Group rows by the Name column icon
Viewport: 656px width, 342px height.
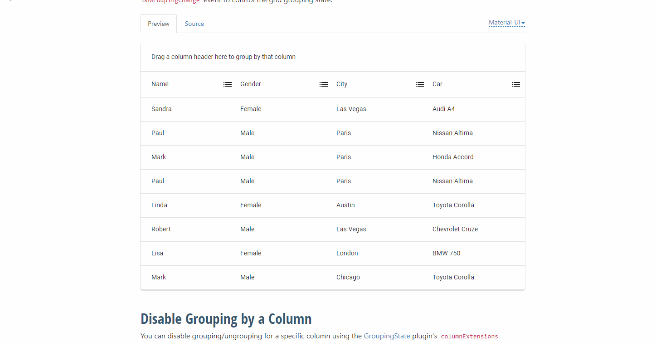[227, 84]
